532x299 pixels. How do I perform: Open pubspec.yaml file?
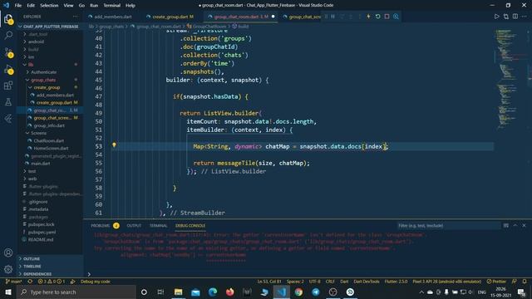point(42,233)
